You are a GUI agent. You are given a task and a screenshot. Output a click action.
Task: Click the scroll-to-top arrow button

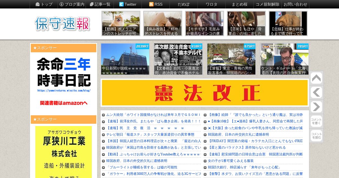point(316,78)
